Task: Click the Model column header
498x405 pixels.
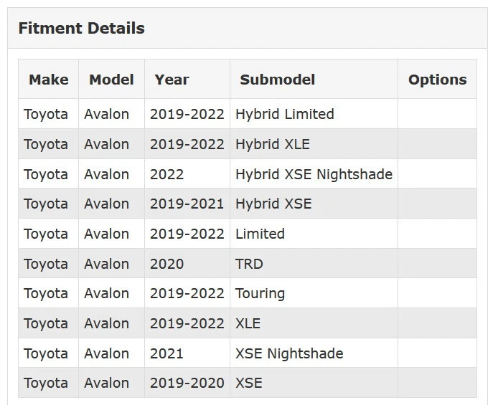Action: [111, 80]
